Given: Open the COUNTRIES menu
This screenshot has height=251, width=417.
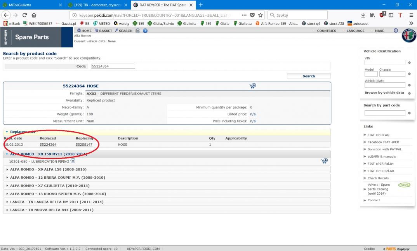Looking at the screenshot, I should click(327, 31).
